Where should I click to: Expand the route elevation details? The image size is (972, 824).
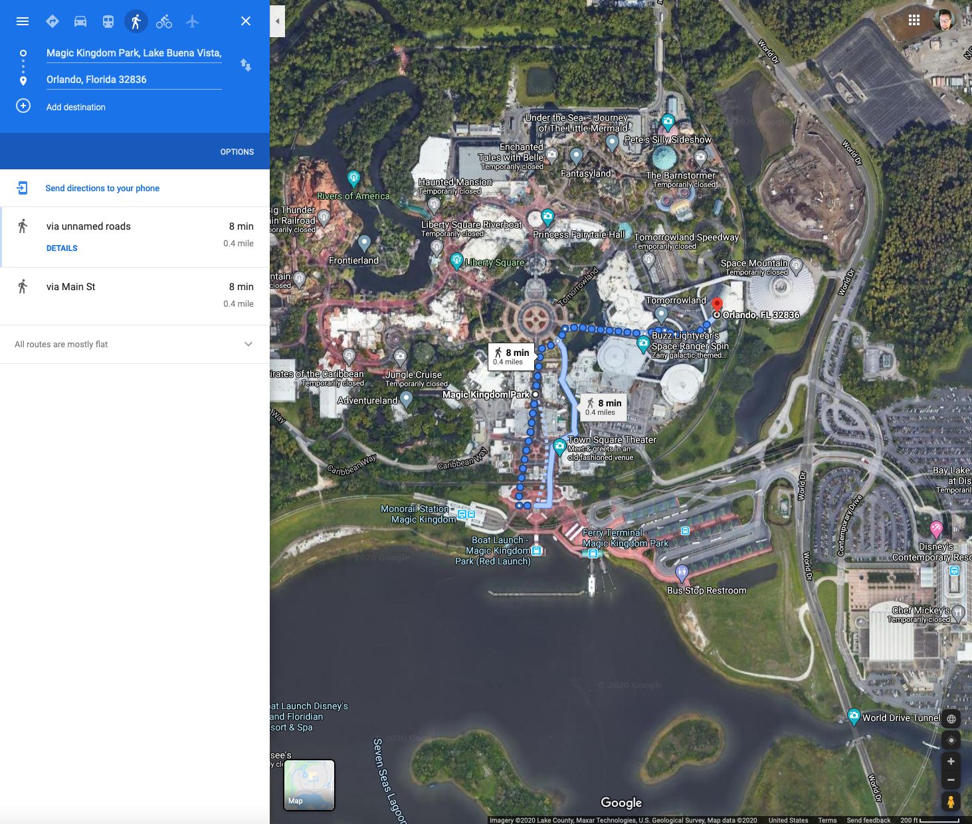click(248, 344)
